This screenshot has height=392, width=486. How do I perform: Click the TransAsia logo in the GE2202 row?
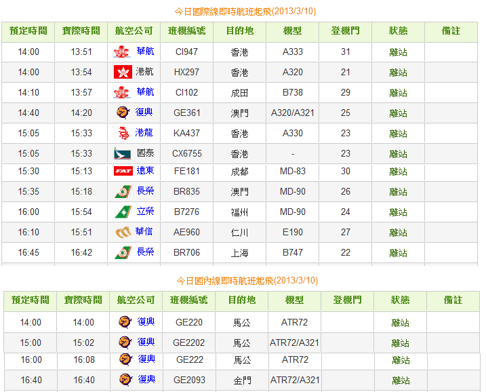coord(125,342)
